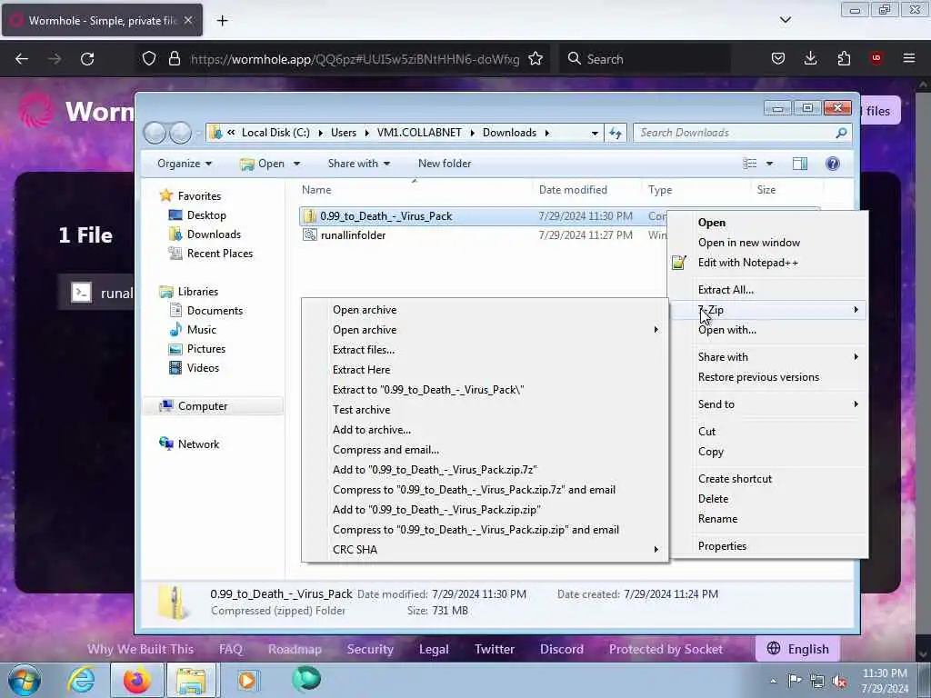The width and height of the screenshot is (931, 698).
Task: Click the uBlock Origin extension icon
Action: pos(876,58)
